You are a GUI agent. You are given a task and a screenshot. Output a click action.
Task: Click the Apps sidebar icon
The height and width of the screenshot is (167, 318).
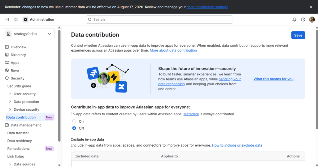coord(7,62)
